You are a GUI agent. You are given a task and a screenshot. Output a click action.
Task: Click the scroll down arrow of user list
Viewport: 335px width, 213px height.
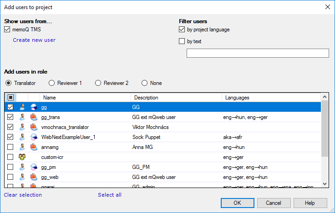325,184
